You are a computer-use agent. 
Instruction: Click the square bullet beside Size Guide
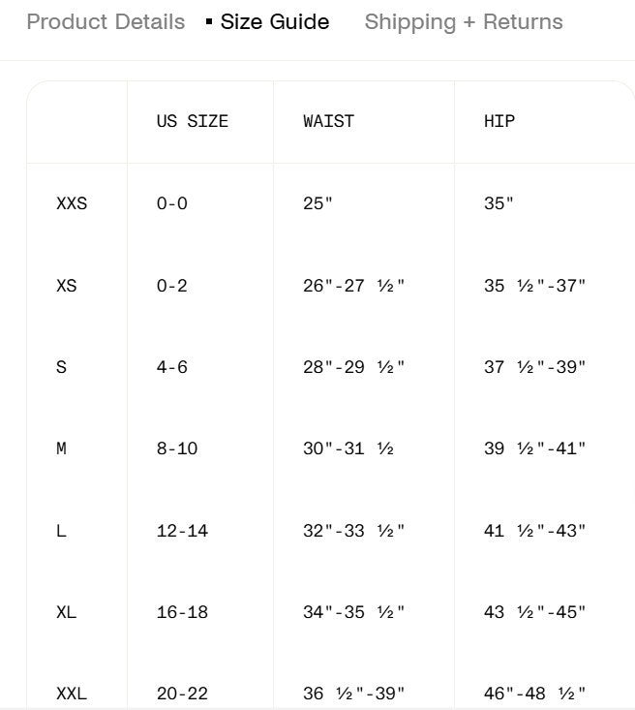point(209,21)
